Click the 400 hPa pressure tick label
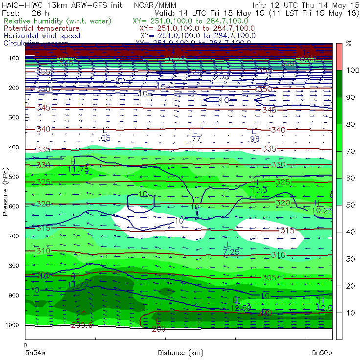 point(14,147)
